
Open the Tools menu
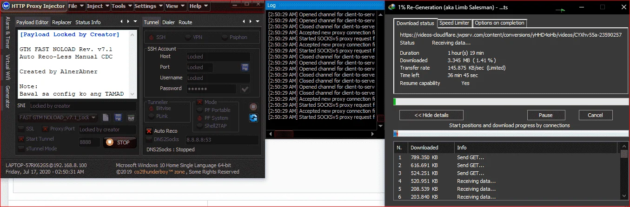pyautogui.click(x=122, y=6)
